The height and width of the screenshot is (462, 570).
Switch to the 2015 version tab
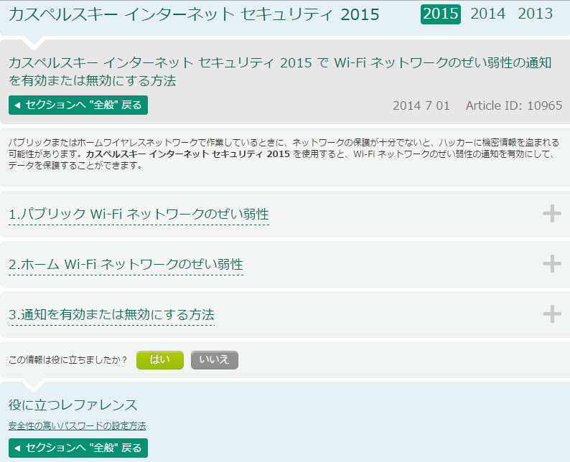(441, 14)
